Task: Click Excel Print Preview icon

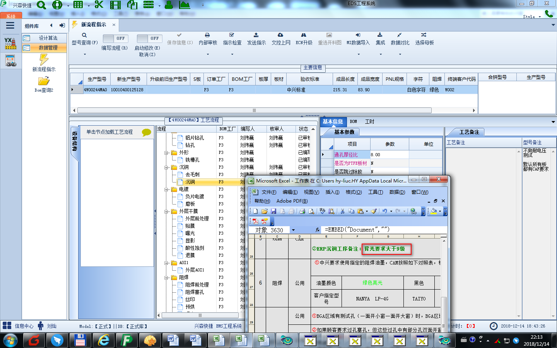Action: pos(311,211)
